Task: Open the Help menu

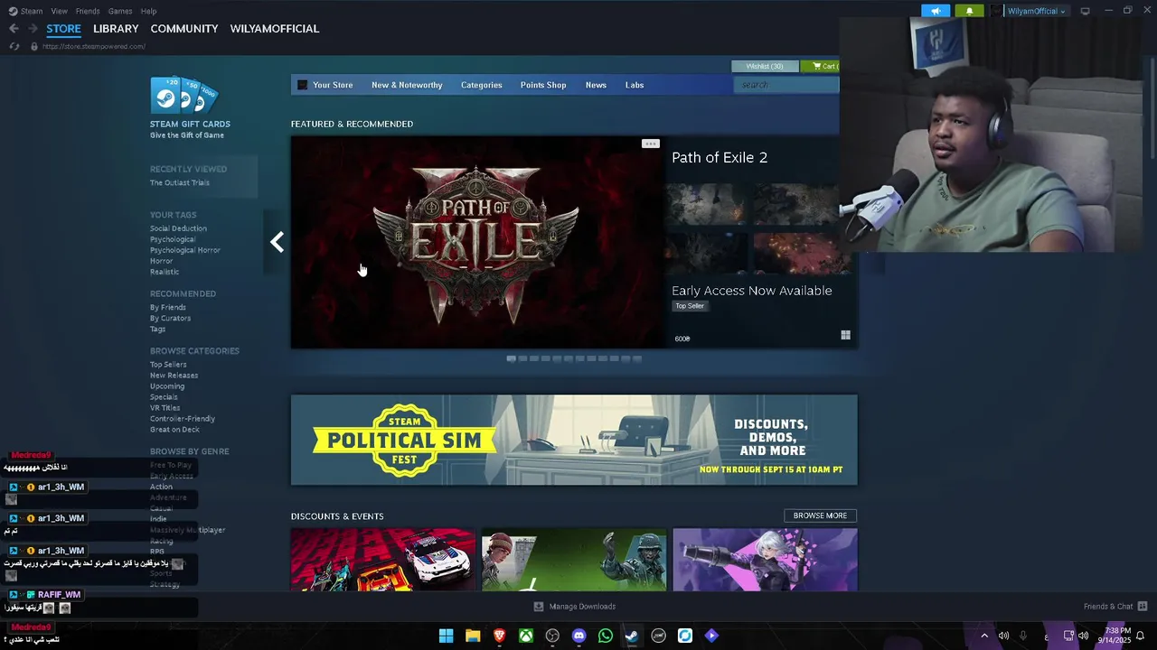Action: coord(149,11)
